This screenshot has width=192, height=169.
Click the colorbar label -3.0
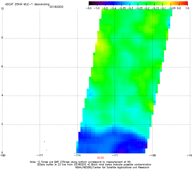(89, 8)
